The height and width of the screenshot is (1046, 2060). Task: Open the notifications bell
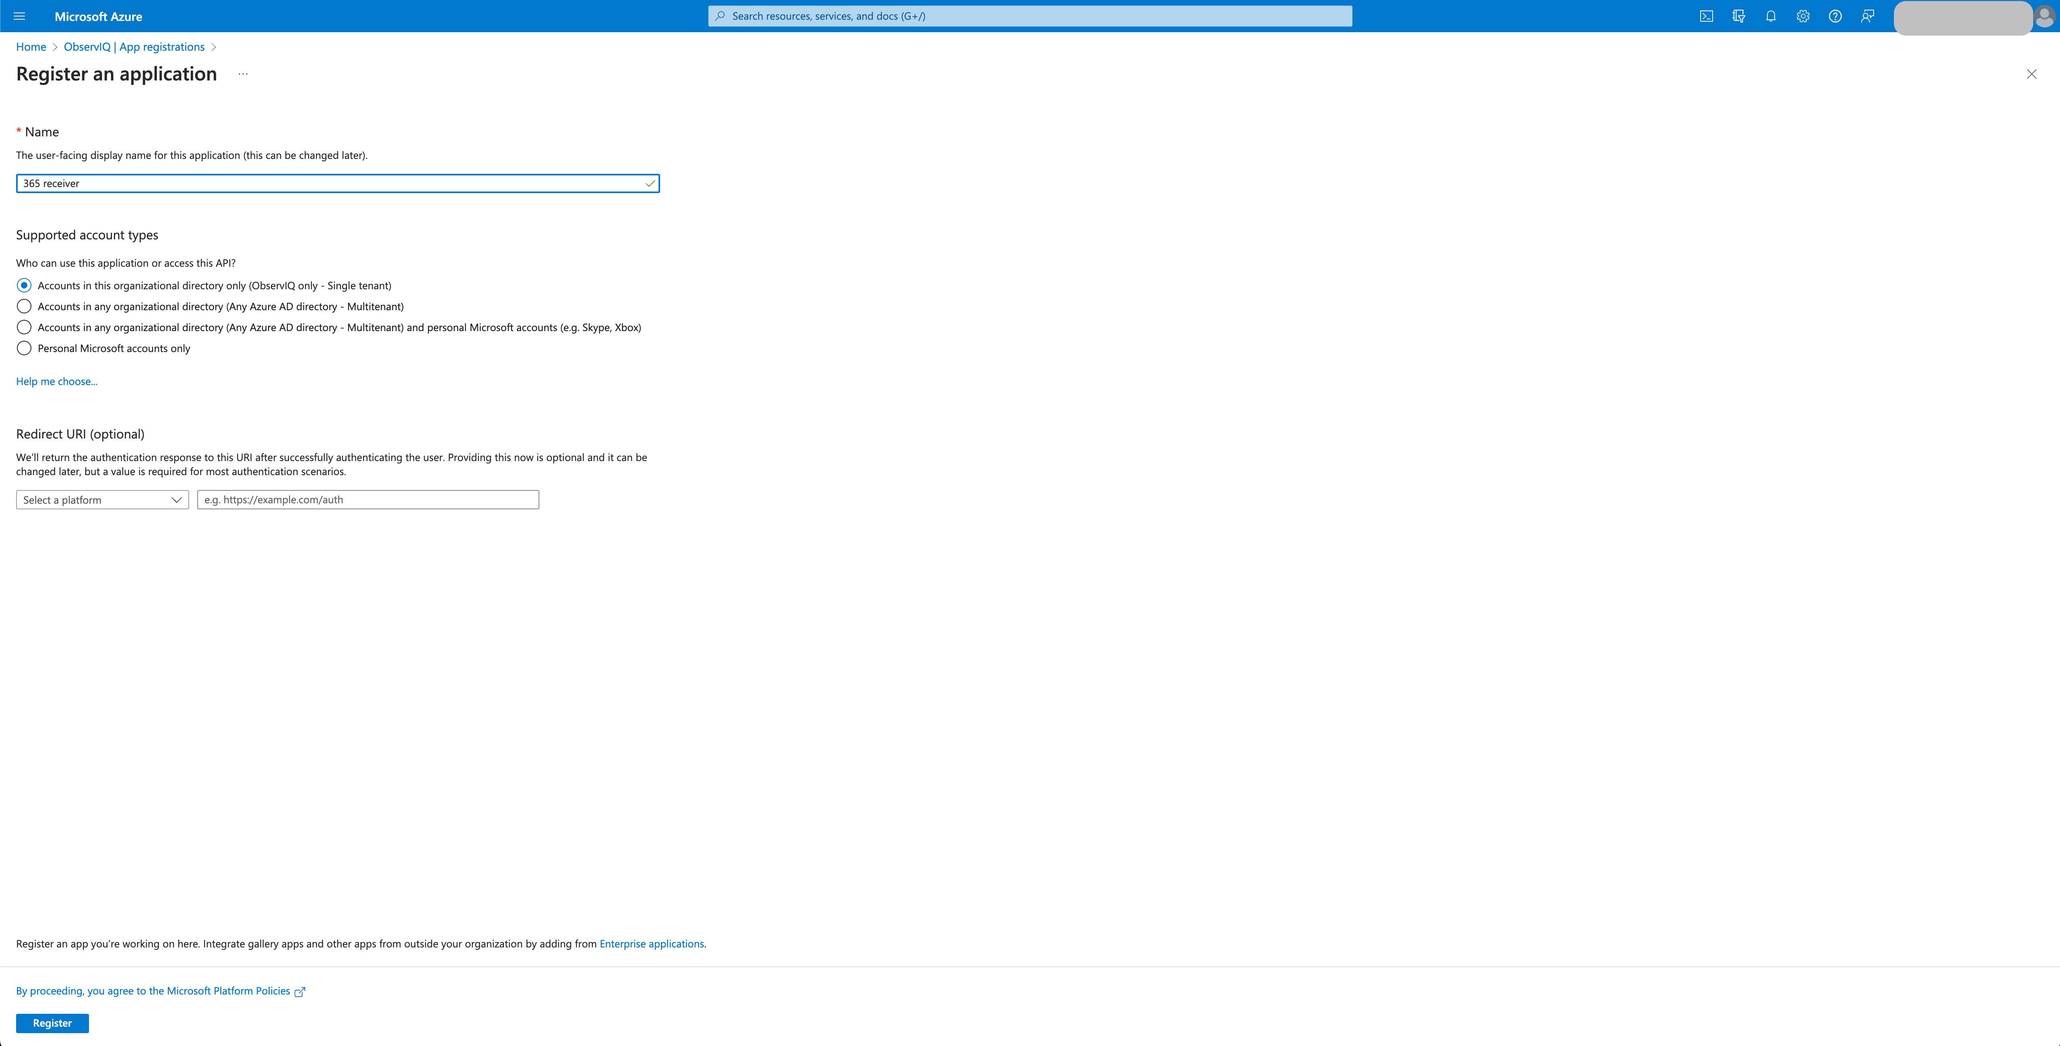(1771, 16)
